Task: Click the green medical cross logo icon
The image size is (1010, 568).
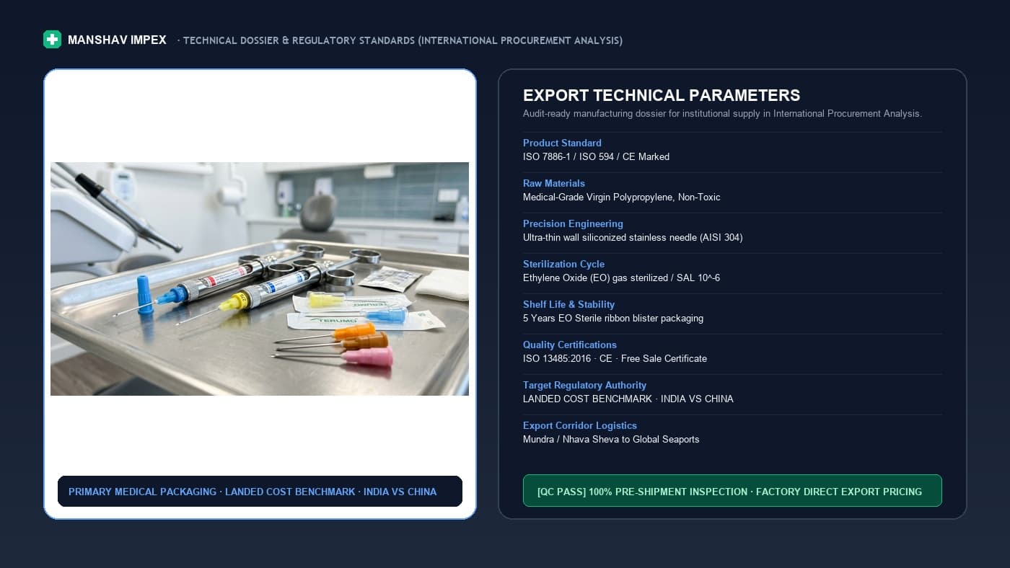Action: [x=52, y=40]
